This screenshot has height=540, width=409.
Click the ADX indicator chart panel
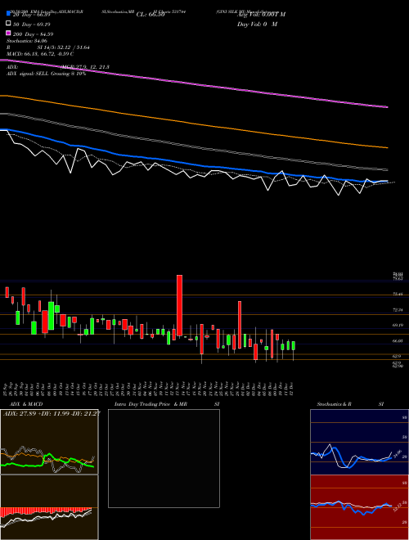point(49,442)
